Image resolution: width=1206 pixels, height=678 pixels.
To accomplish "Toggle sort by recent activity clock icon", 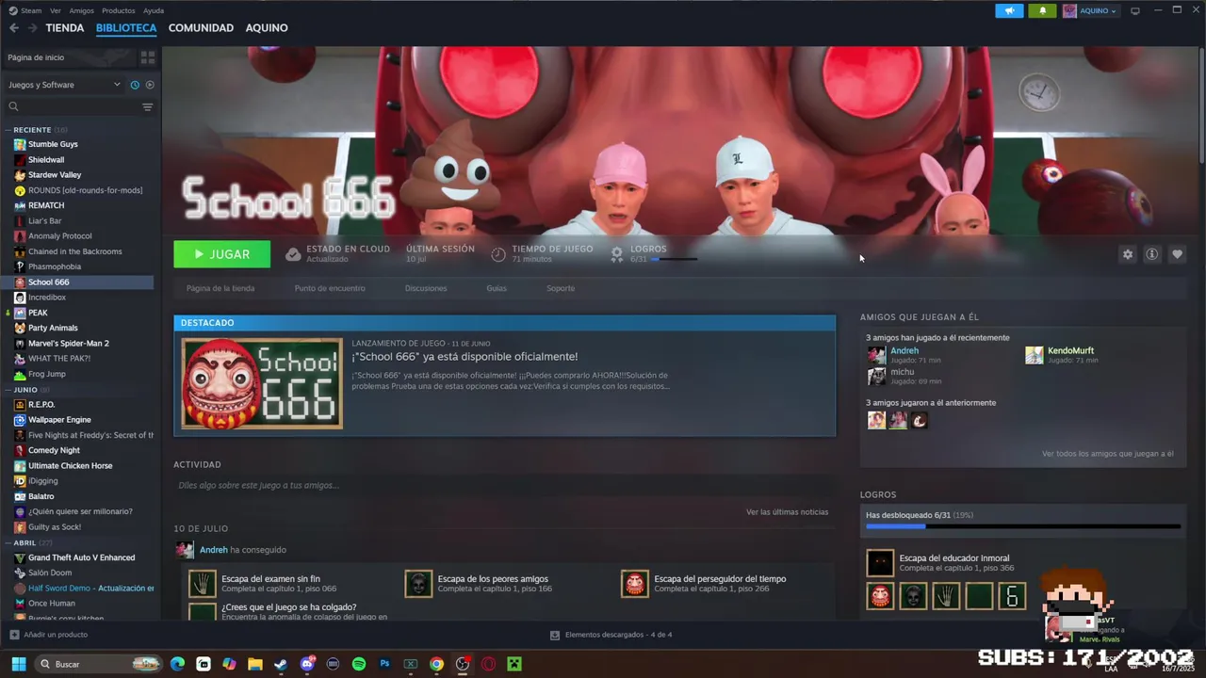I will pos(135,85).
